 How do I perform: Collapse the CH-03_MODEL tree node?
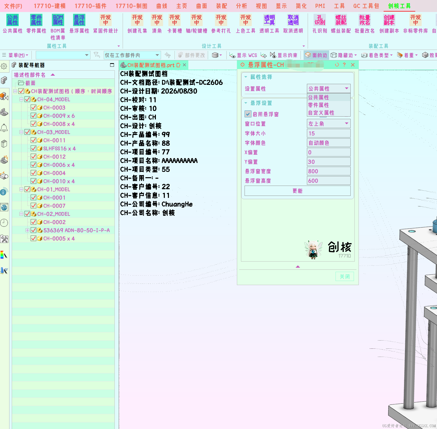coord(21,132)
